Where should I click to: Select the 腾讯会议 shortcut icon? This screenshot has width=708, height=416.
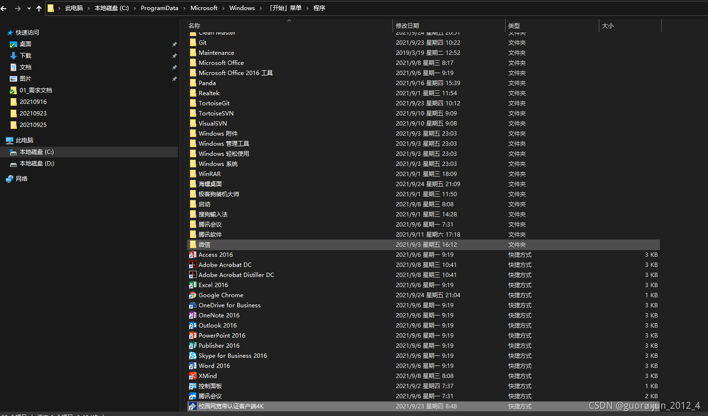click(192, 396)
